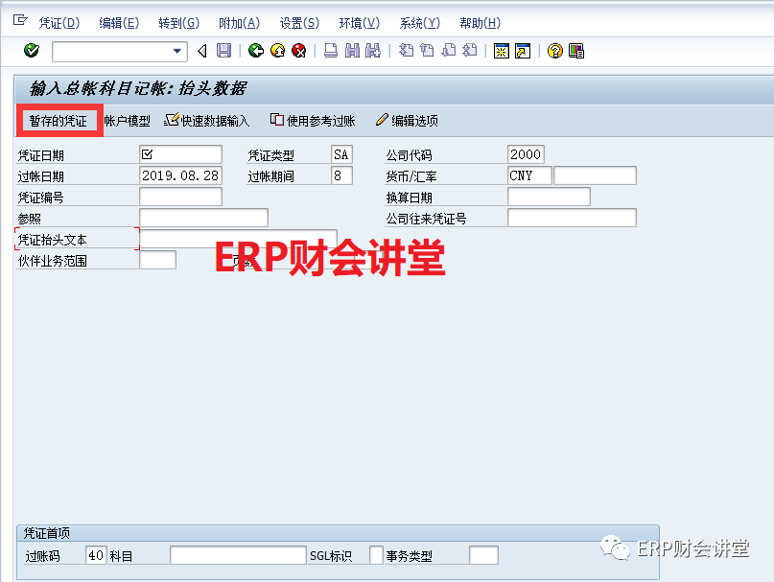Open the 环境(V) menu
Image resolution: width=774 pixels, height=582 pixels.
tap(360, 23)
